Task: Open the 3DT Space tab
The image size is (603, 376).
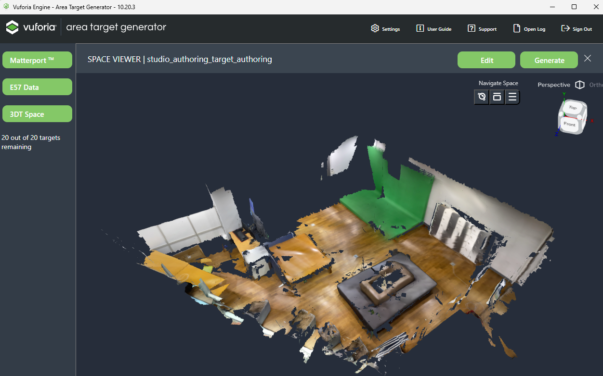Action: point(37,114)
